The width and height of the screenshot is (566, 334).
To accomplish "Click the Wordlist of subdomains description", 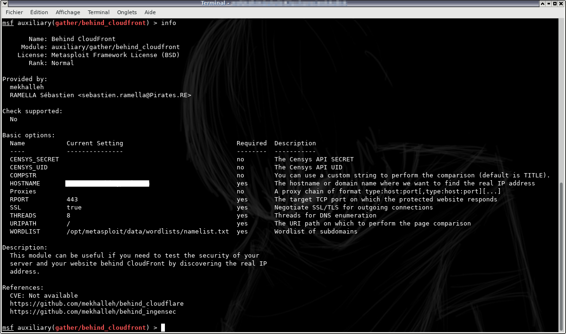I will point(316,231).
